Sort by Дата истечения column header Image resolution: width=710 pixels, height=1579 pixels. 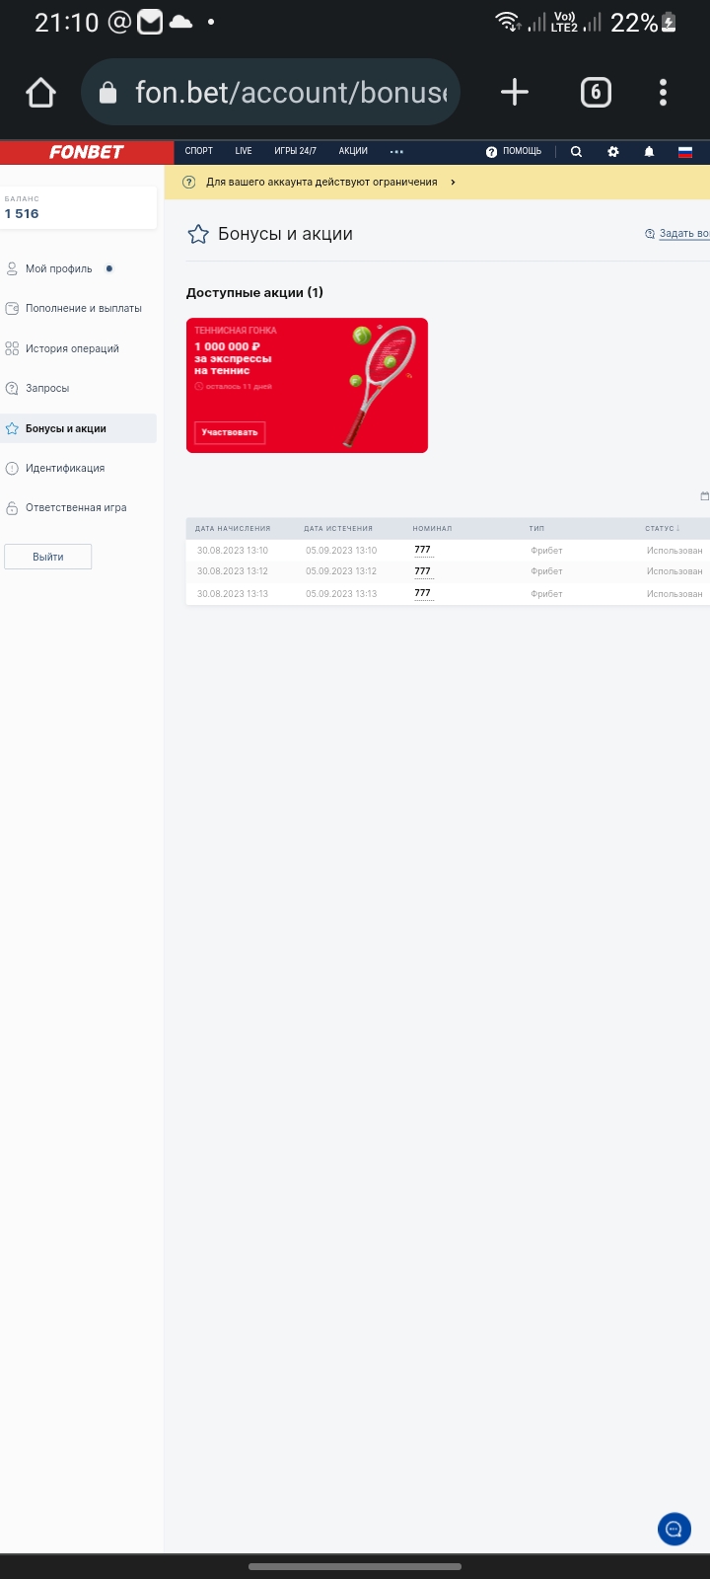click(338, 529)
